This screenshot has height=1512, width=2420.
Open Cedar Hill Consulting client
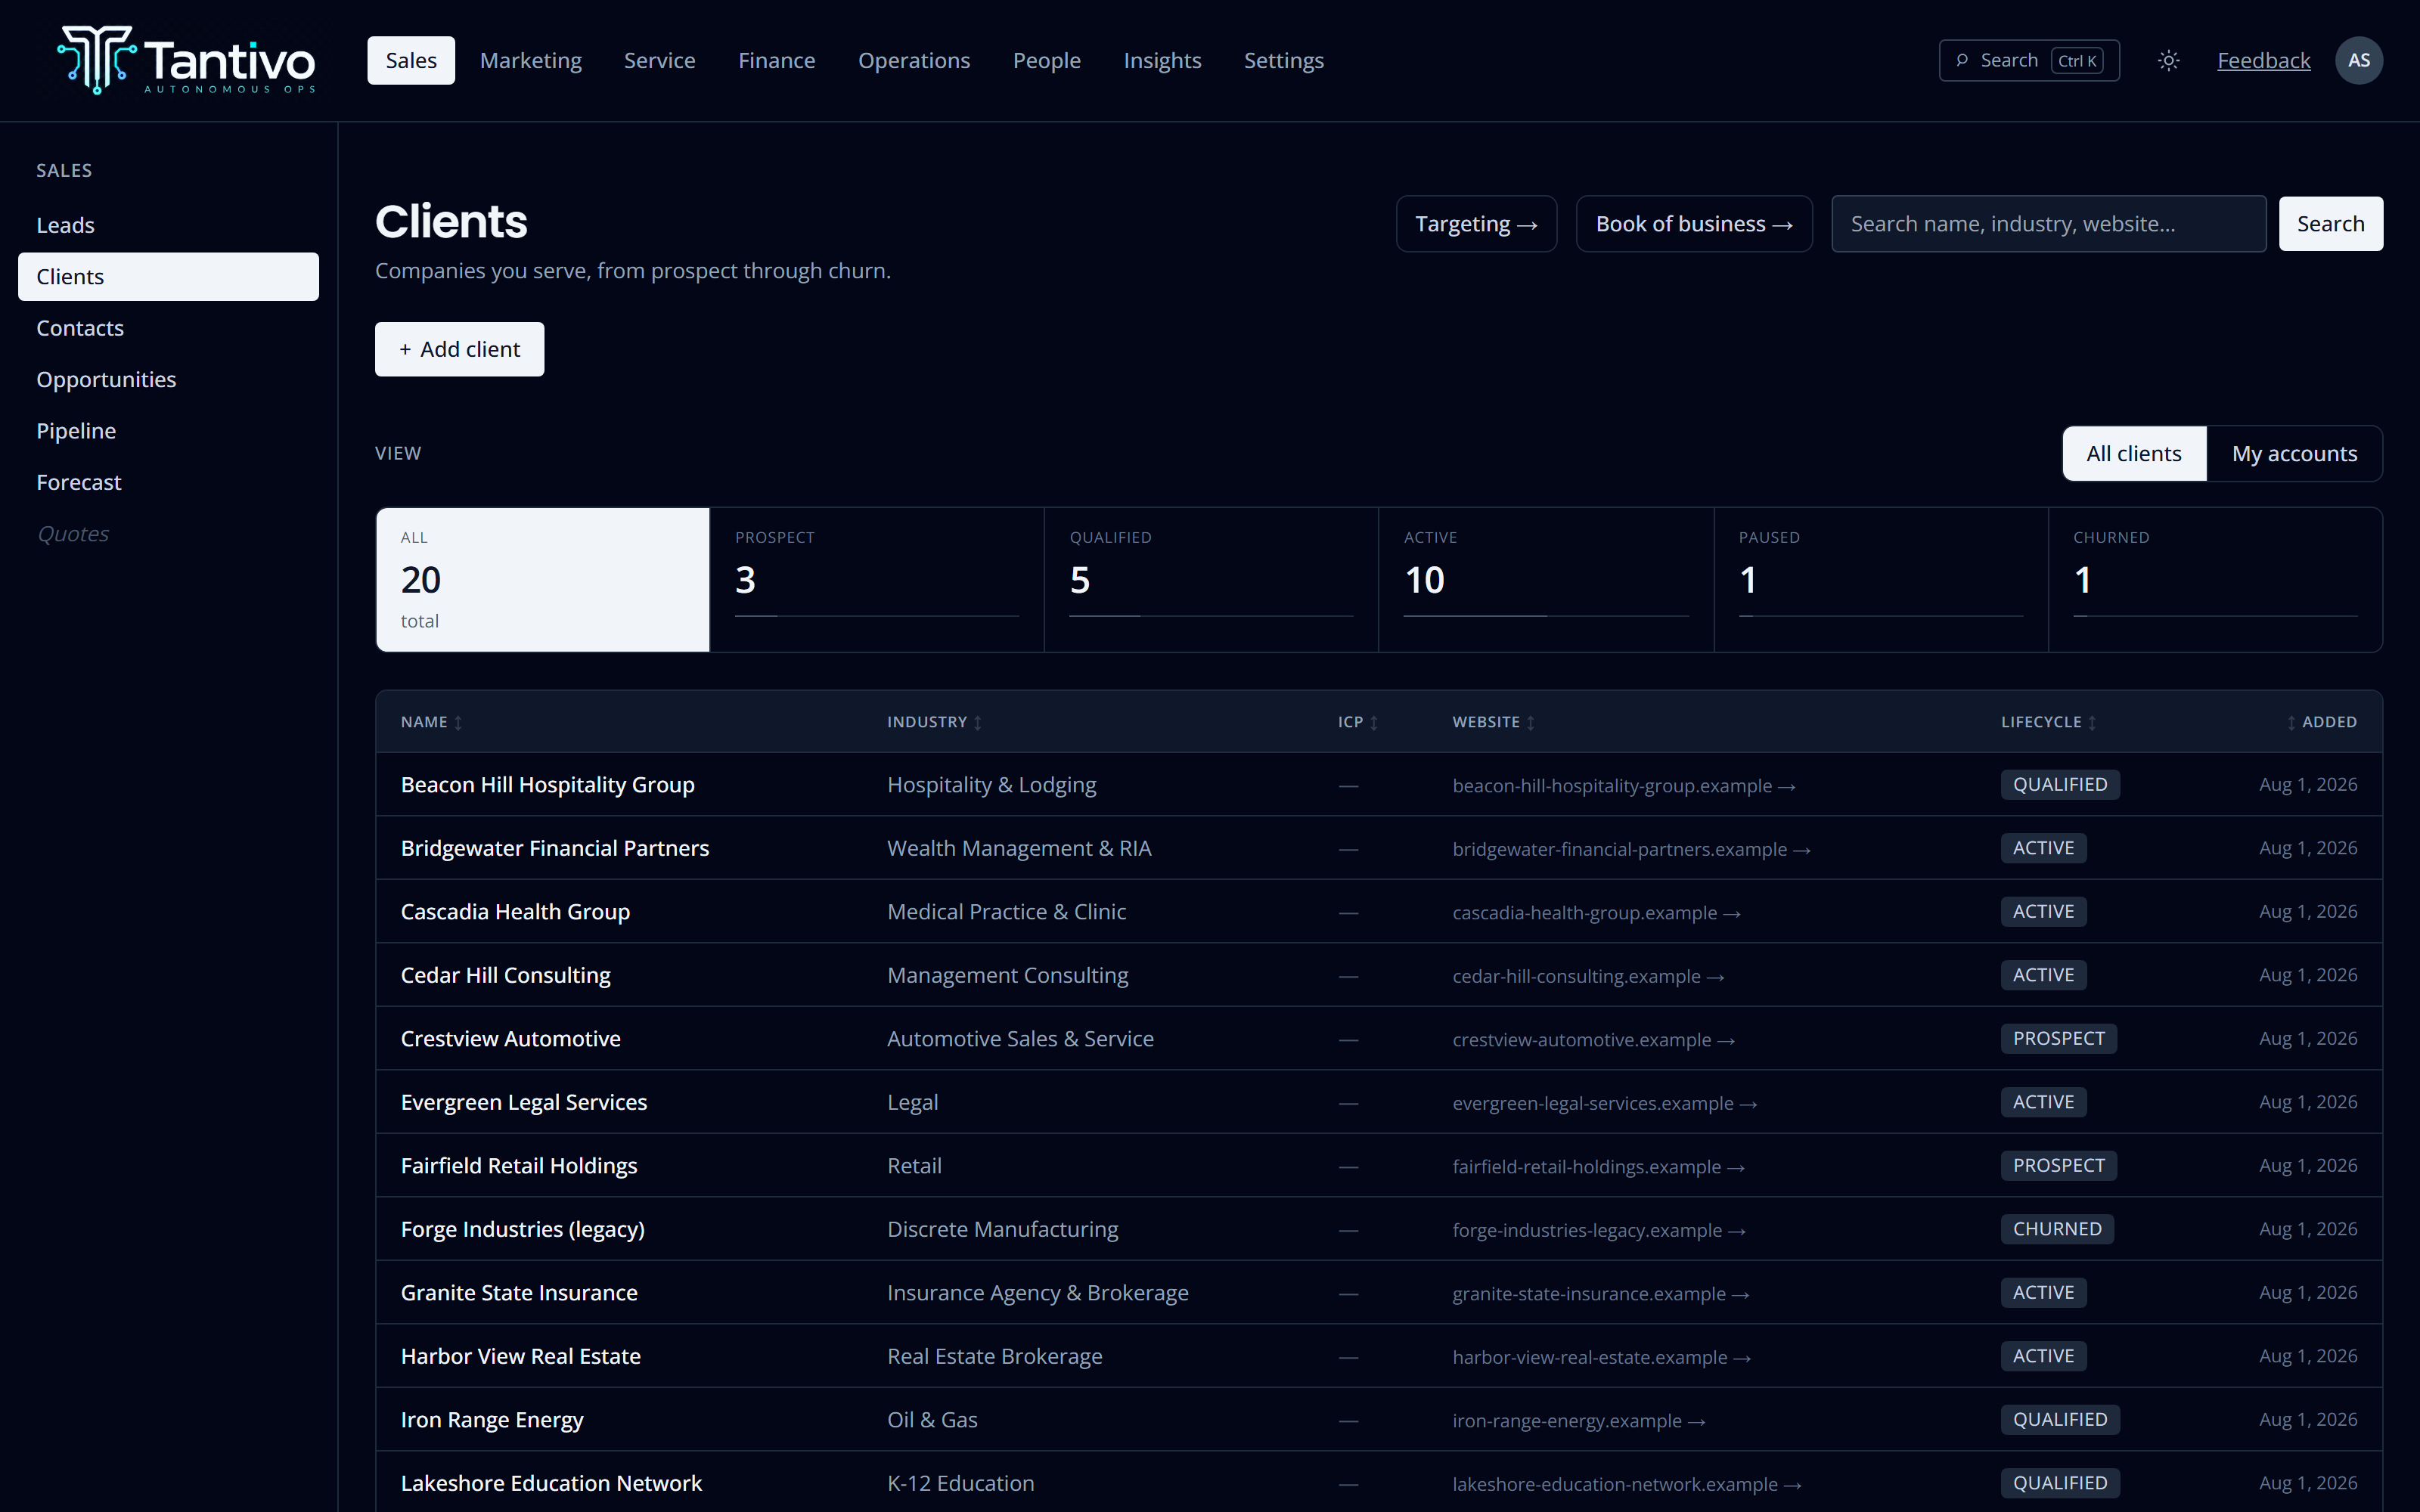point(505,975)
